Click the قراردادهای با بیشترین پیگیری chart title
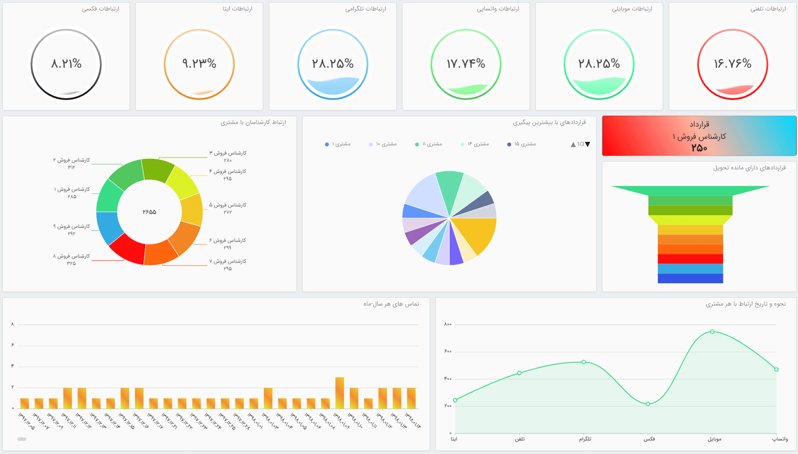The width and height of the screenshot is (798, 454). (549, 122)
